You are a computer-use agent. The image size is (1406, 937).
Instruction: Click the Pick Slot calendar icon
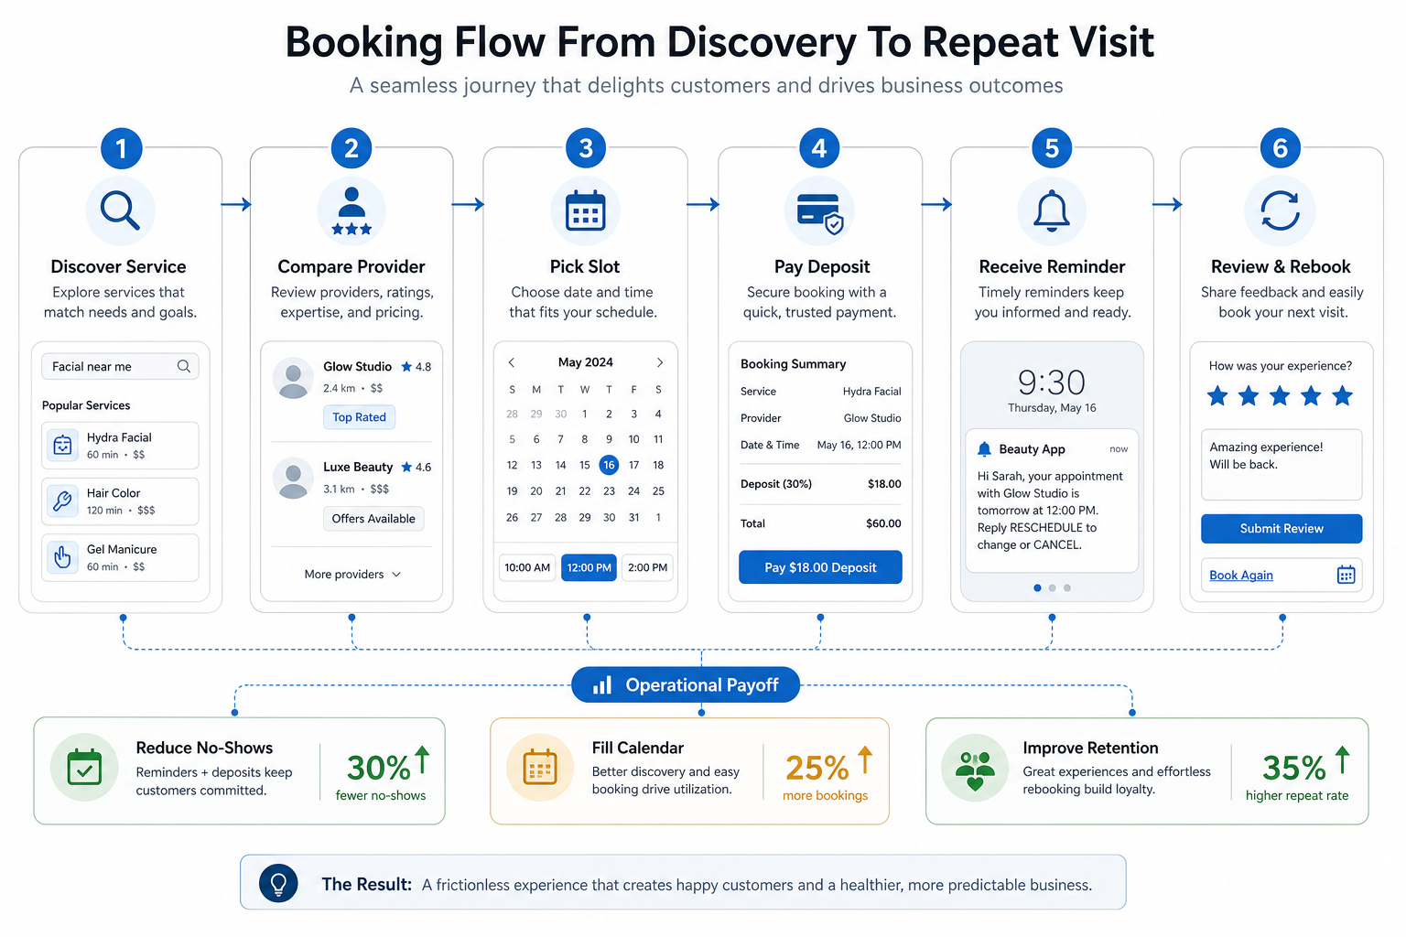[585, 210]
